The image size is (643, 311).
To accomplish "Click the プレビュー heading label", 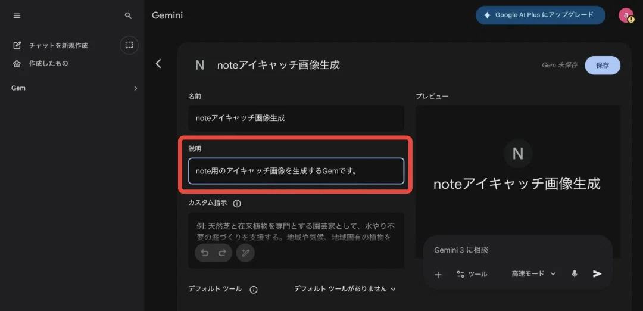I will click(x=432, y=96).
